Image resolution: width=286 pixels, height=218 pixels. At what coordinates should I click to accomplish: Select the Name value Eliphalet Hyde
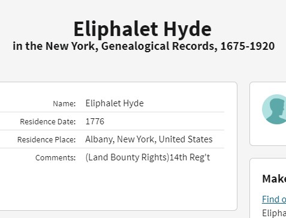115,103
